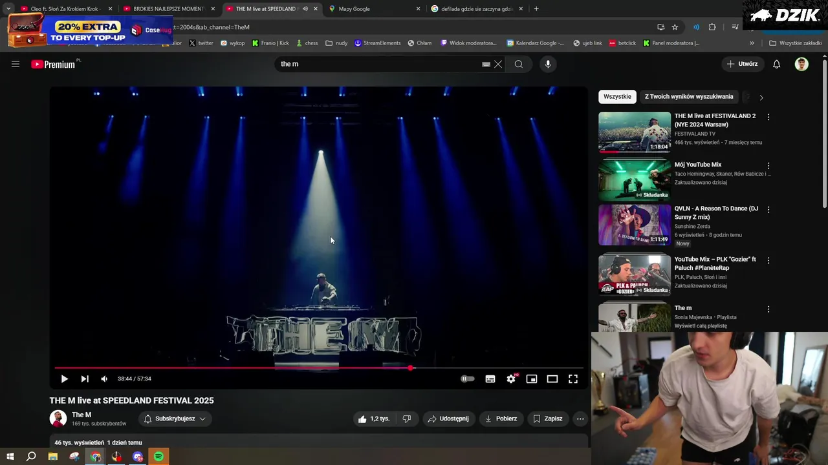The image size is (828, 465).
Task: Open the browser extensions puzzle icon
Action: pos(712,27)
